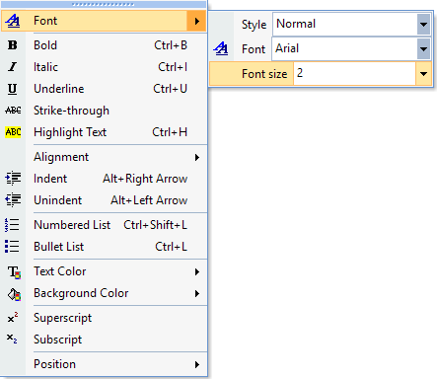Image resolution: width=437 pixels, height=379 pixels.
Task: Click inside the Font size field
Action: coord(354,74)
